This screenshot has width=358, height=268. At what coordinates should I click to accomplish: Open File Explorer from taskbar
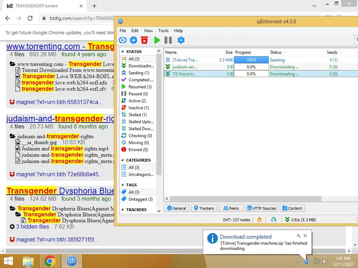[28, 261]
